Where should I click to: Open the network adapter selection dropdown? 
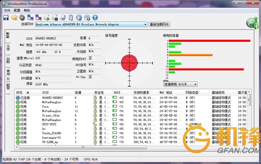pyautogui.click(x=91, y=24)
